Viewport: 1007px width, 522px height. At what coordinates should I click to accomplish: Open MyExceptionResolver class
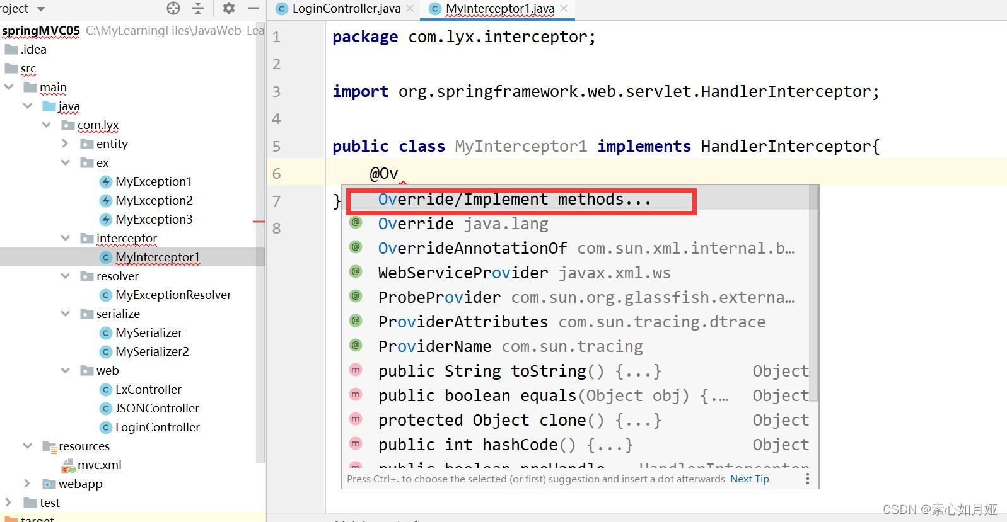(x=173, y=295)
